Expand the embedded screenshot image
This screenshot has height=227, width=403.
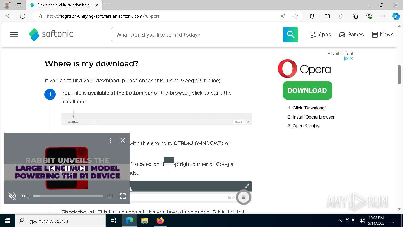tap(247, 186)
